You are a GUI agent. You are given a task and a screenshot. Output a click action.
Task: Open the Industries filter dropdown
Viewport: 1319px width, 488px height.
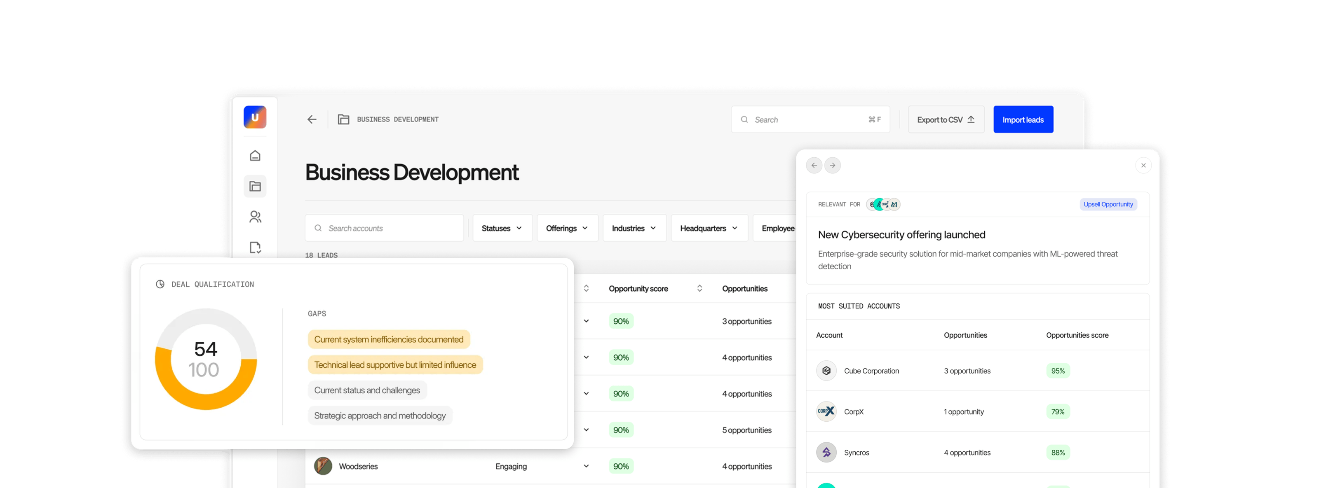[634, 228]
